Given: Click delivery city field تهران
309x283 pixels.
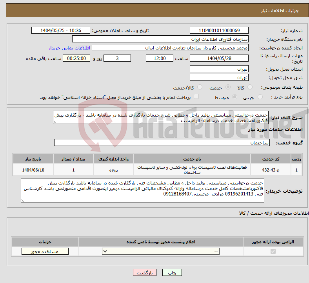Looking at the screenshot, I should (x=219, y=77).
